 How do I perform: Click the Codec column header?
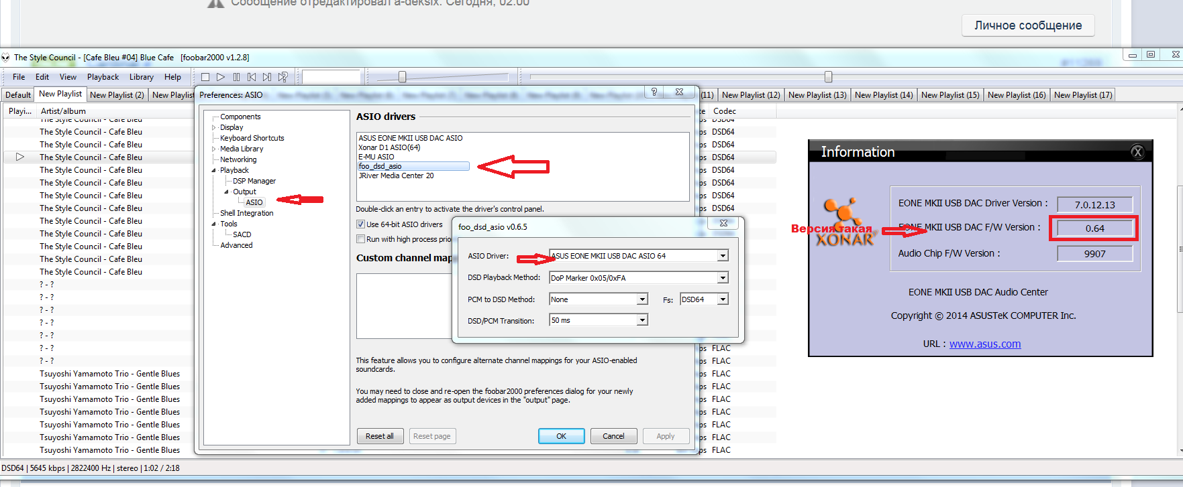[x=725, y=111]
